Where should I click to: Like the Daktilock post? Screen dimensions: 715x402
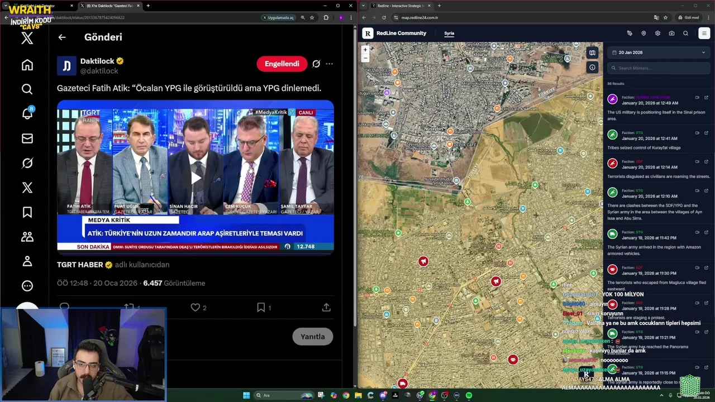tap(195, 307)
